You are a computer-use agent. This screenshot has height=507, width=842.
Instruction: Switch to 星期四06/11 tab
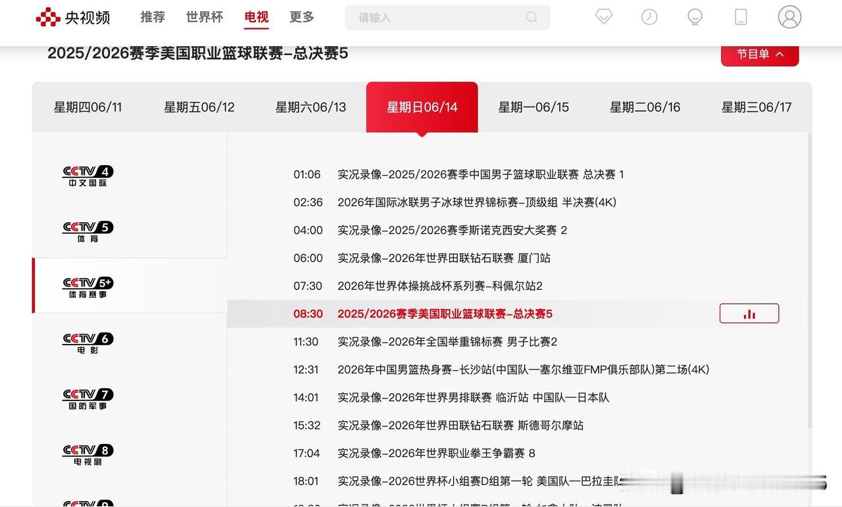coord(88,107)
